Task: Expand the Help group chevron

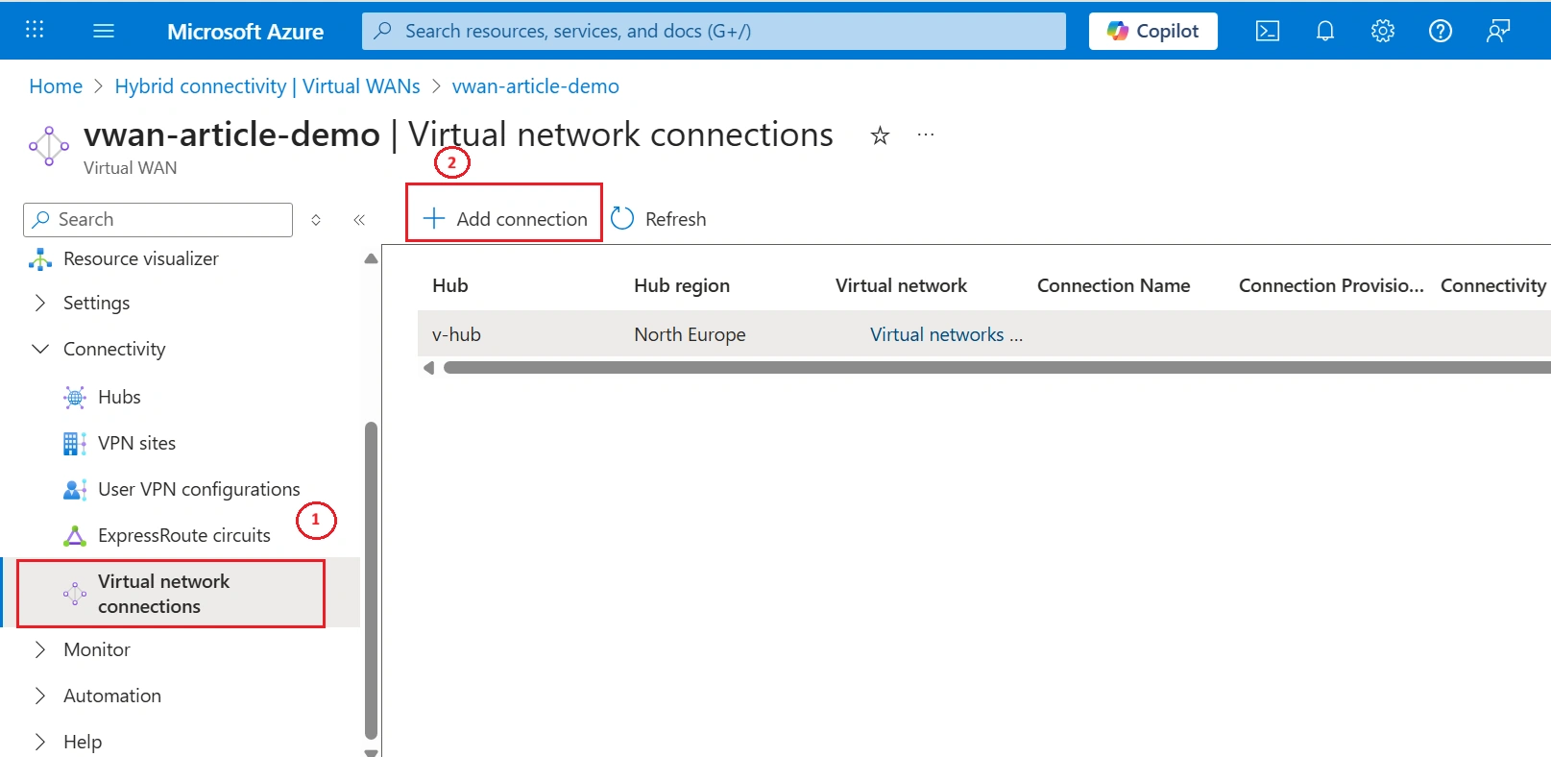Action: tap(39, 742)
